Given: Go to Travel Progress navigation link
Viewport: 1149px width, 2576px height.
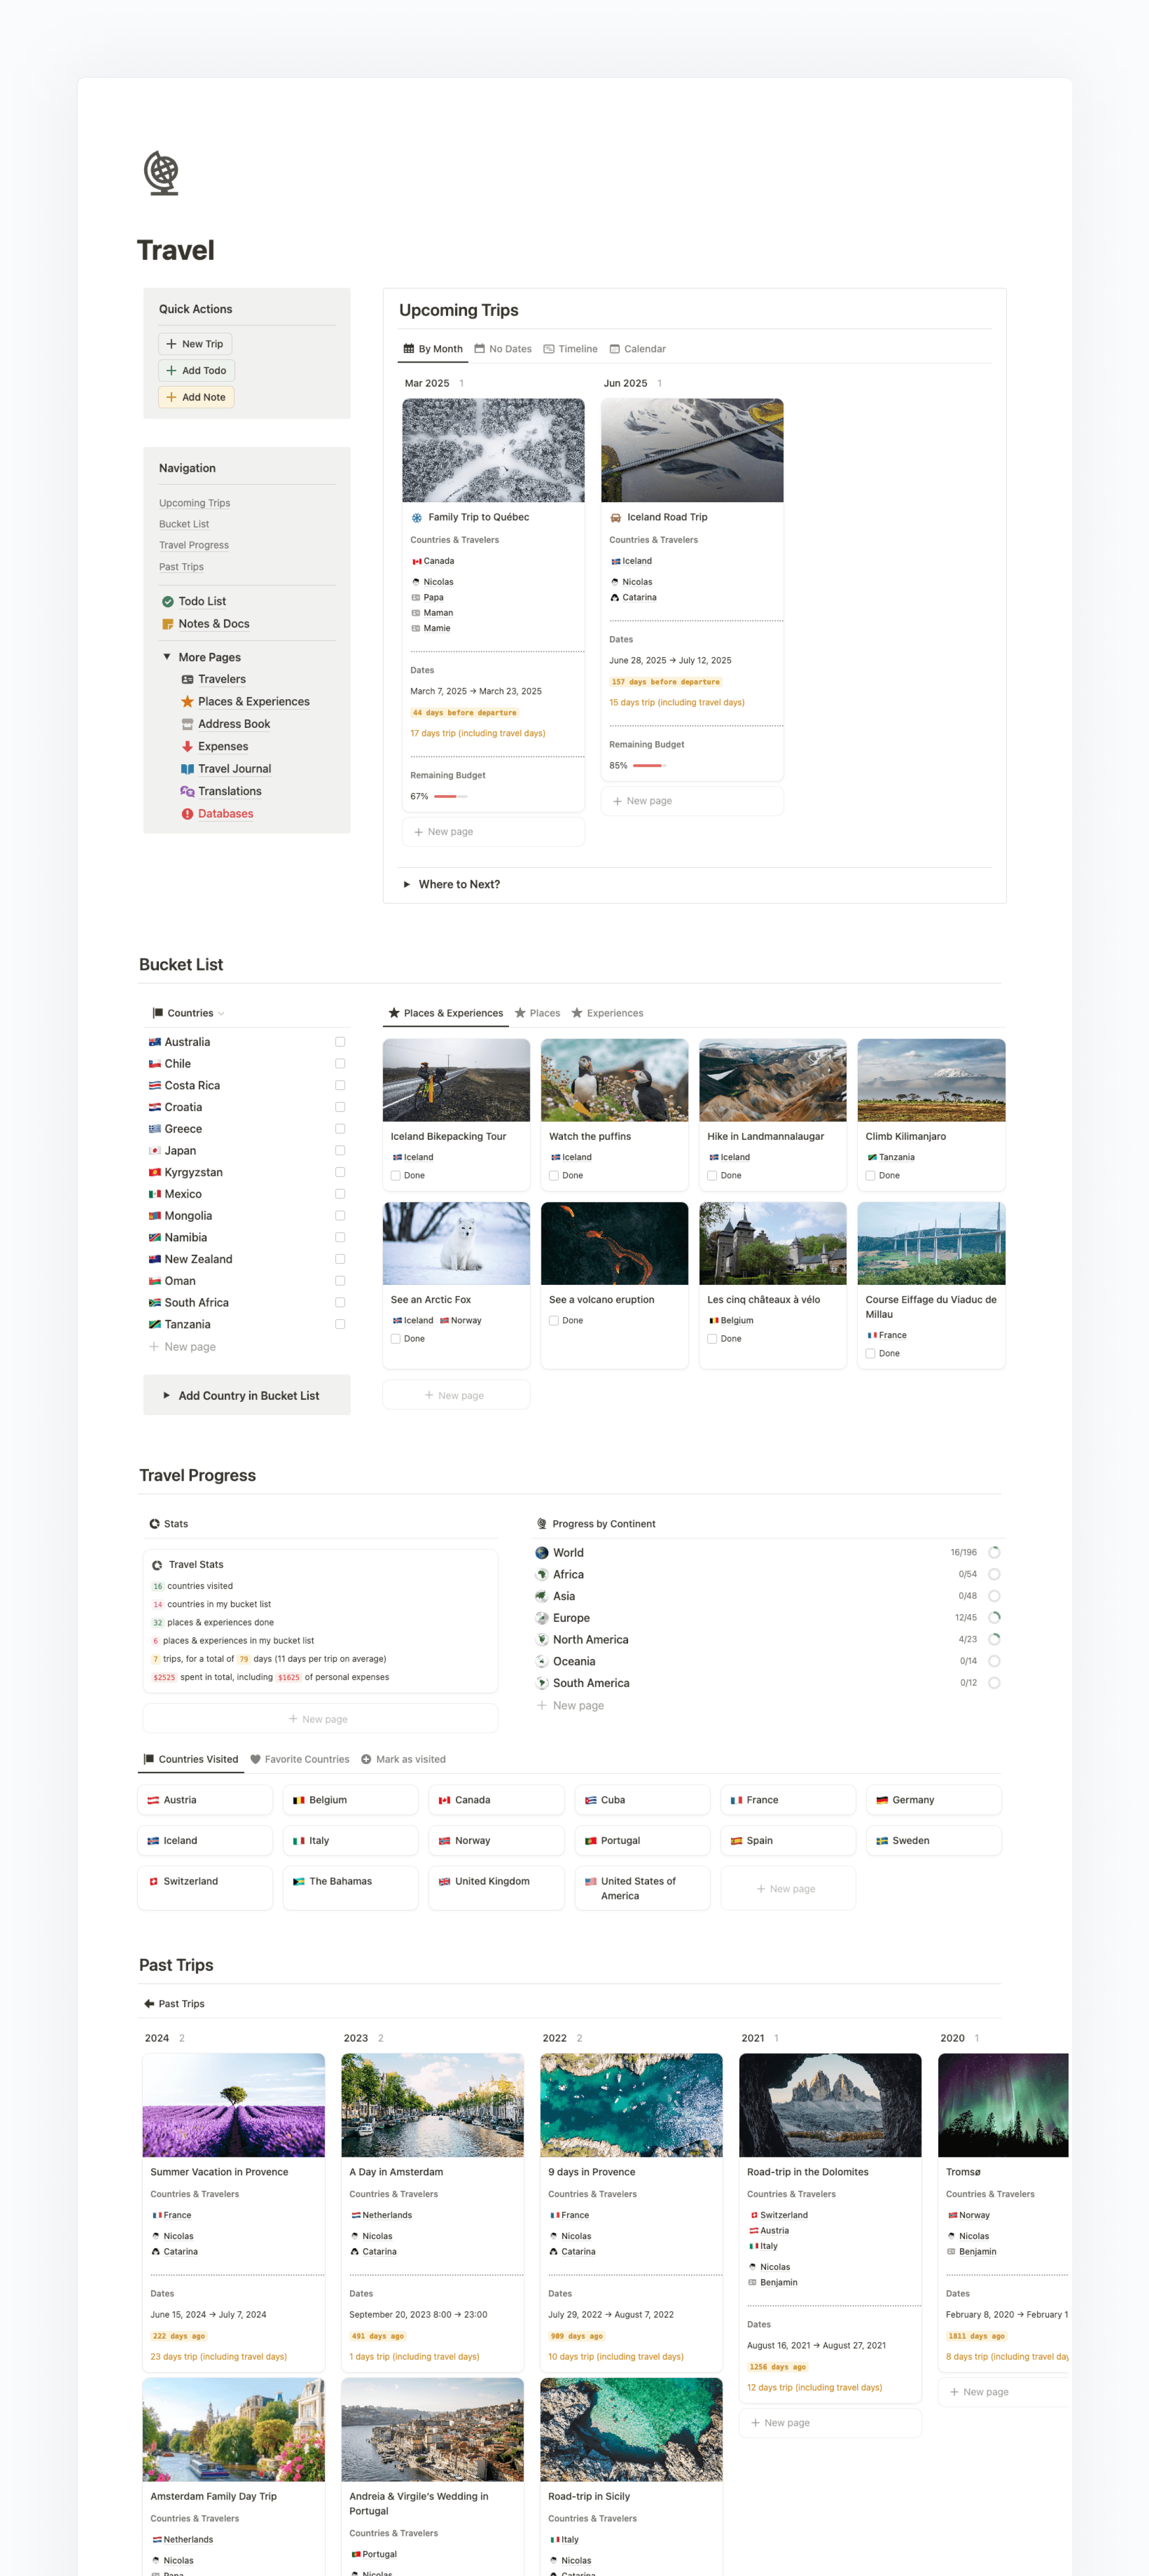Looking at the screenshot, I should click(x=194, y=545).
